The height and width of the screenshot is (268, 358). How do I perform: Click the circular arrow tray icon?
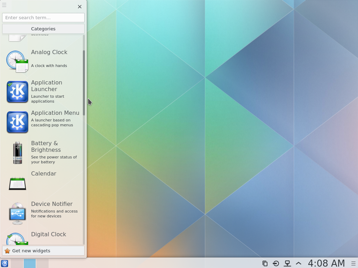coord(276,263)
